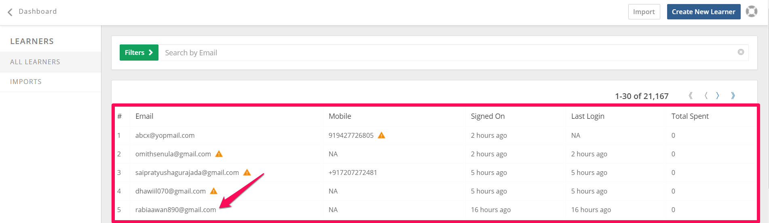Click warning icon beside saipratyushagurajada@gmail.com

click(247, 173)
